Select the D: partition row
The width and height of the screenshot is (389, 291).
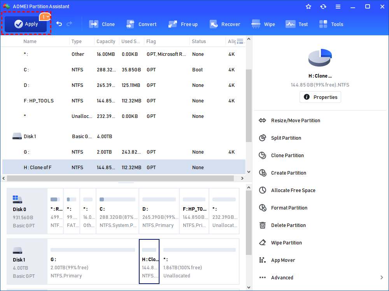(x=124, y=85)
